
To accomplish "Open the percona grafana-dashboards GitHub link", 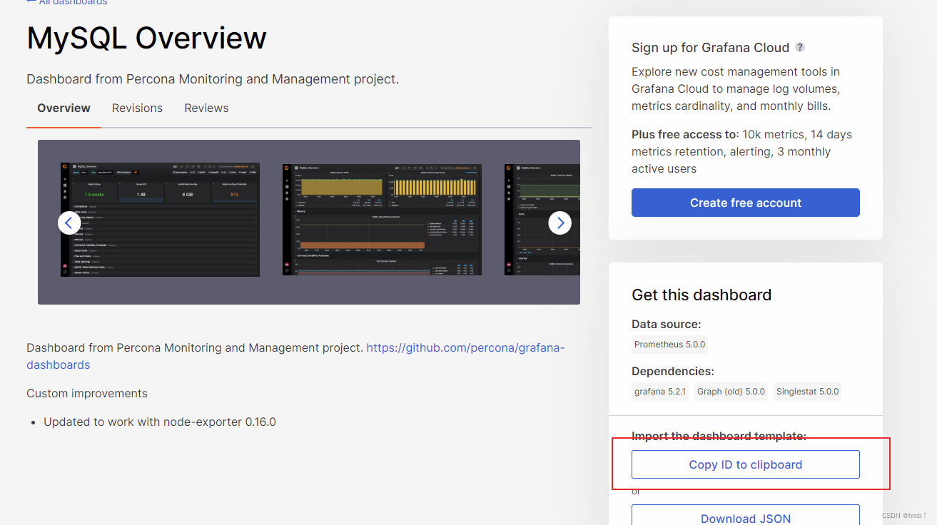I will [465, 348].
